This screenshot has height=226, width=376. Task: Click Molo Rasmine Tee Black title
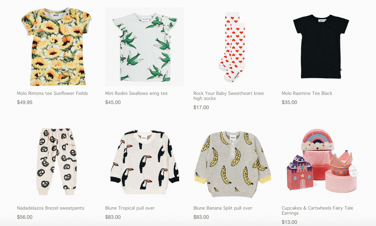(307, 93)
